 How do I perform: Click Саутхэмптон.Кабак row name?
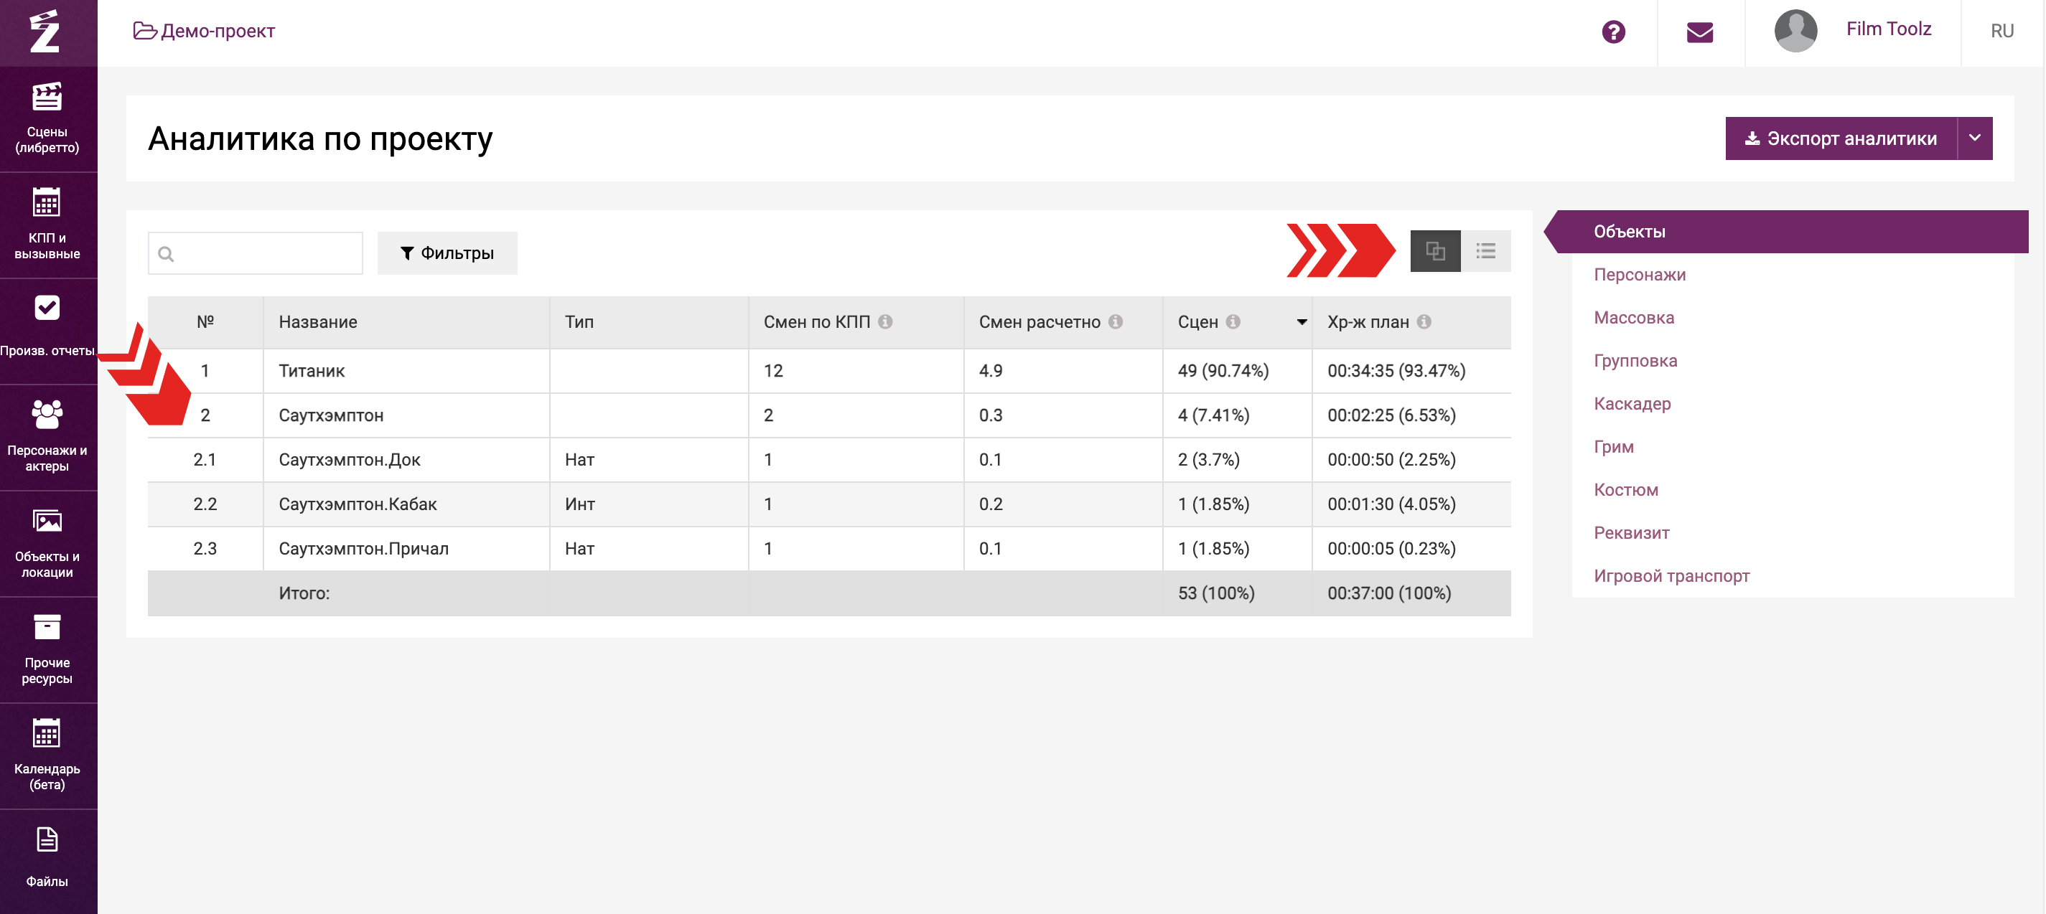click(x=358, y=504)
